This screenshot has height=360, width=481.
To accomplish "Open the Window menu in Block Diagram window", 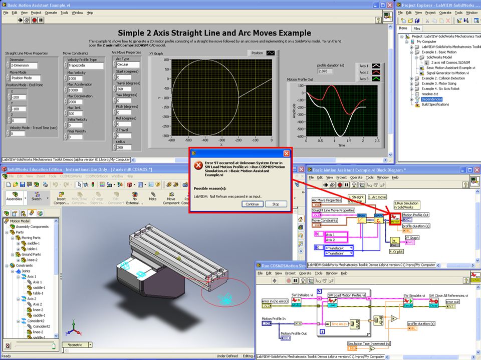I will click(x=382, y=177).
